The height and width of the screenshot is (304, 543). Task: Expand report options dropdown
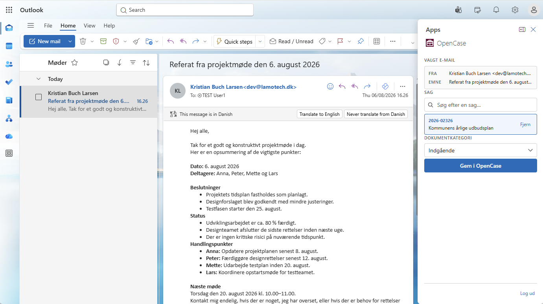coord(125,41)
